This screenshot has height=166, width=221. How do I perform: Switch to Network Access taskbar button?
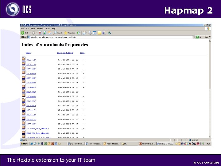[94, 144]
